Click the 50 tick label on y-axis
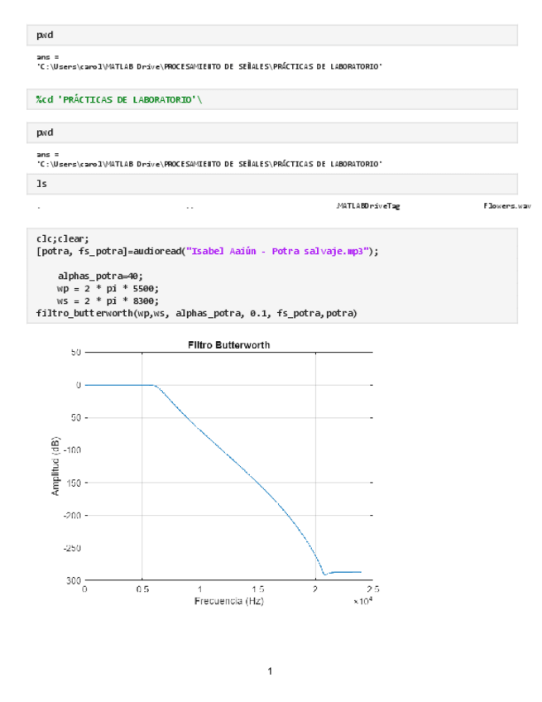The height and width of the screenshot is (702, 542). tap(75, 353)
